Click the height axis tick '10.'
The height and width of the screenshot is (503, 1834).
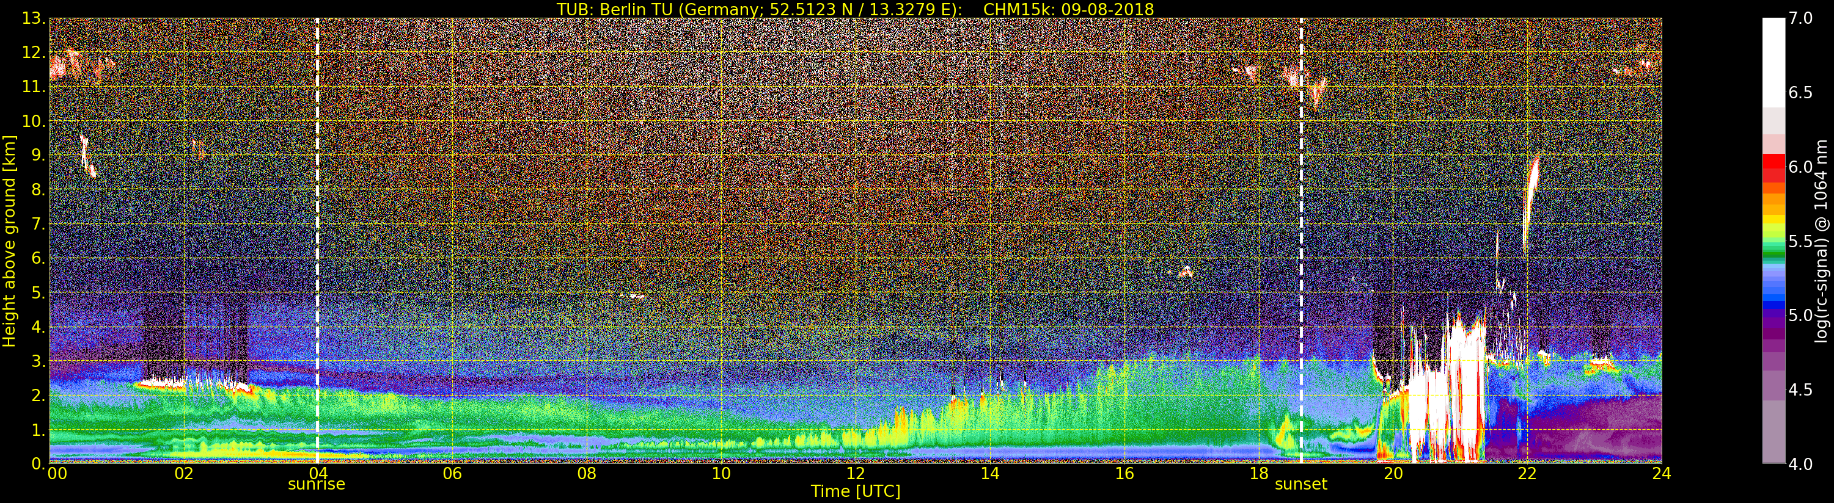34,121
